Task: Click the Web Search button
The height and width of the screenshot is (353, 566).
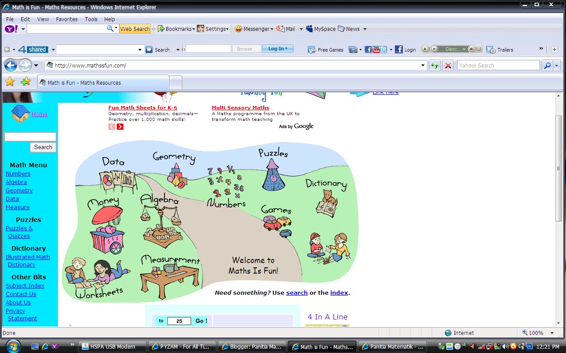Action: click(x=135, y=29)
